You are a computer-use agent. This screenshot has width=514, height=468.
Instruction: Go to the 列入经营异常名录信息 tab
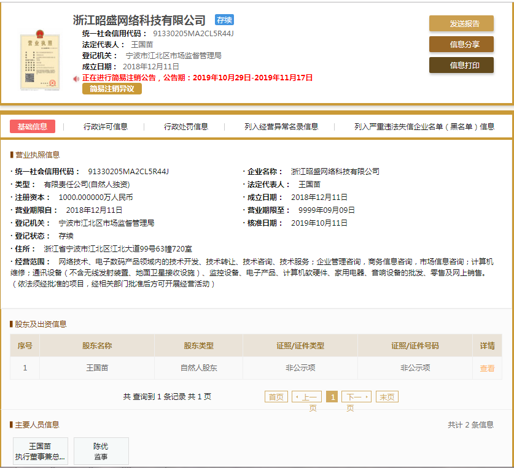281,127
